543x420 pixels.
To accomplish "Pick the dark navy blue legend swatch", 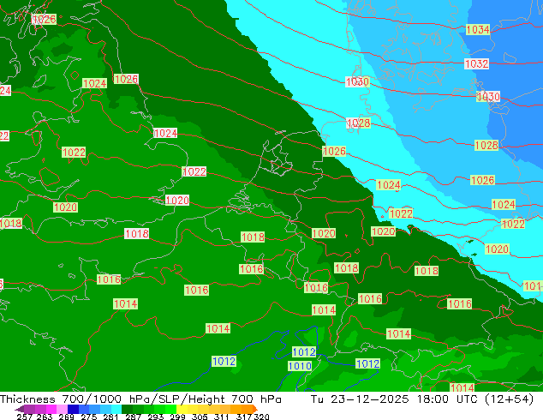I will click(73, 409).
